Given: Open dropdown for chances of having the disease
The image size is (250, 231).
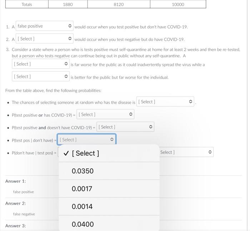Looking at the screenshot, I should click(x=165, y=102).
